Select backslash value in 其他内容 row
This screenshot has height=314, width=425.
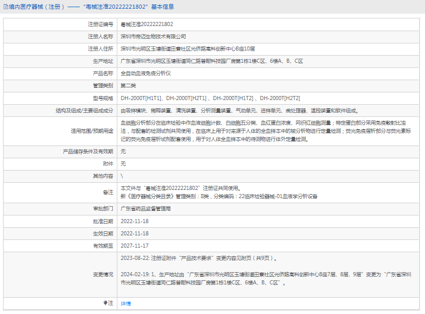[122, 176]
